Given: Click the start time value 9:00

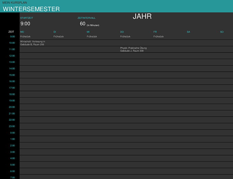Looking at the screenshot, I should 25,24.
